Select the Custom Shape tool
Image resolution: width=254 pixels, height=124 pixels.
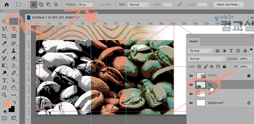(x=4, y=87)
